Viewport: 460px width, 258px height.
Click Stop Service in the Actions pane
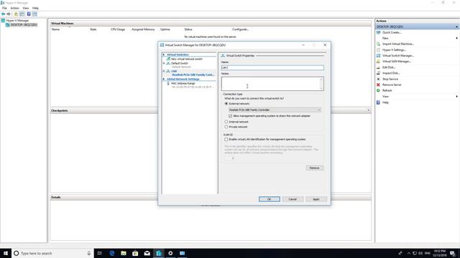[x=390, y=79]
